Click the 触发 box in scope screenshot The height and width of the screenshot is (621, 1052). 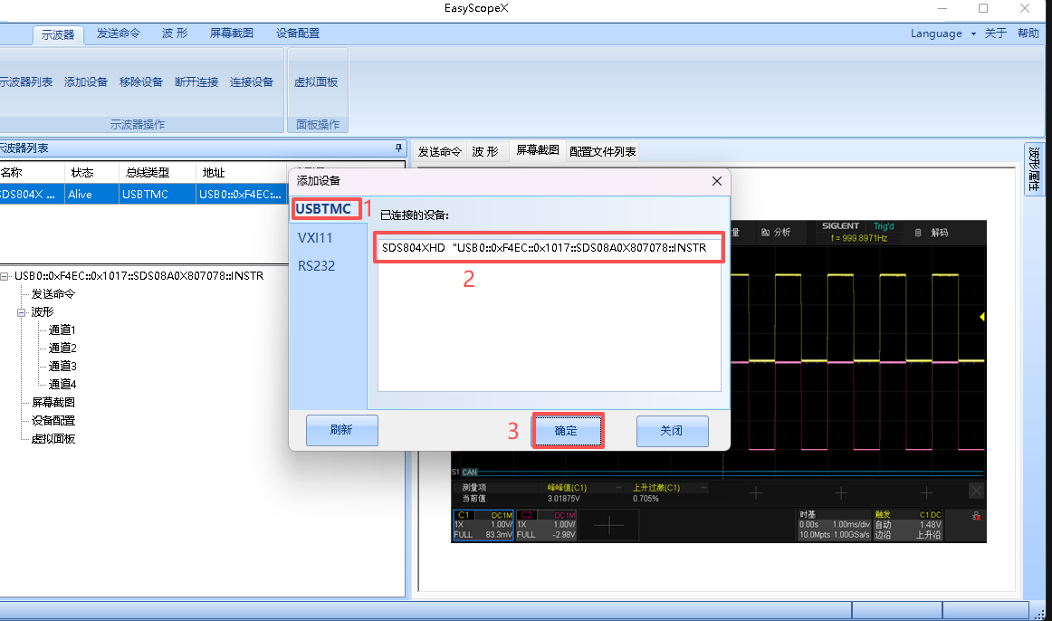click(909, 525)
